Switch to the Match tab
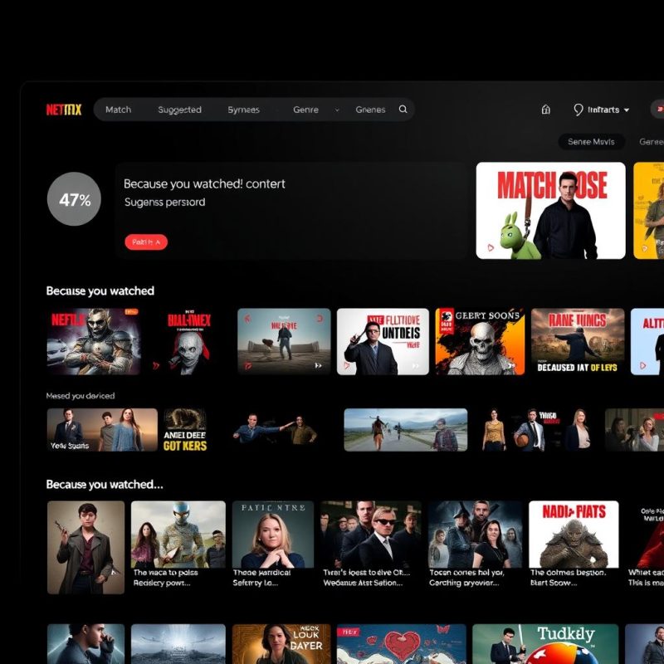Screen dimensions: 664x664 (118, 109)
